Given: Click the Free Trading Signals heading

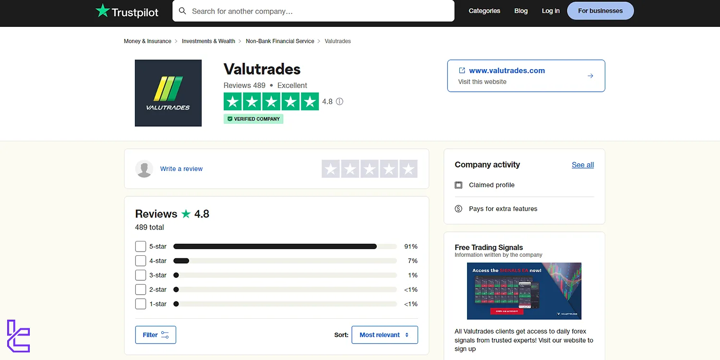Looking at the screenshot, I should pyautogui.click(x=489, y=248).
